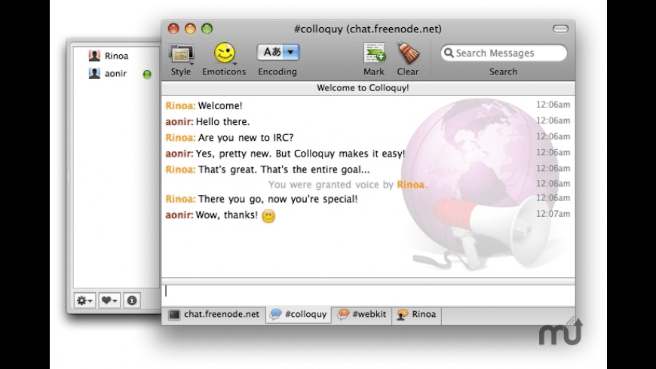Click the green zoom window button
This screenshot has height=369, width=656.
[x=207, y=29]
